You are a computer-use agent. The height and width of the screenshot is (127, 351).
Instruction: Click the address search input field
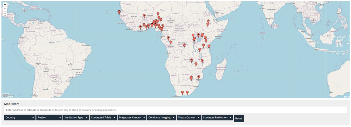coord(175,110)
